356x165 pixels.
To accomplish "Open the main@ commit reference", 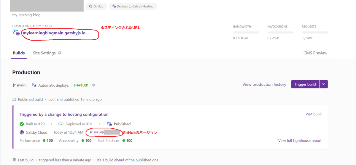I will [104, 132].
